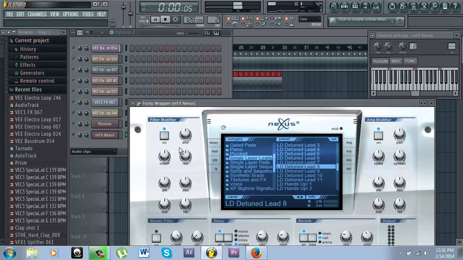Image resolution: width=463 pixels, height=260 pixels.
Task: Toggle the Filter Modifier on button
Action: [x=164, y=135]
